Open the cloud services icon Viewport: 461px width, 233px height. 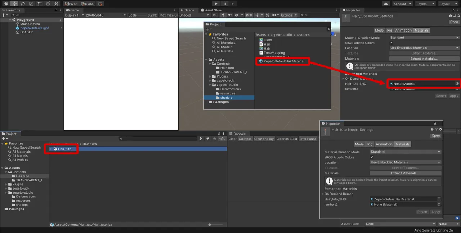(x=386, y=4)
